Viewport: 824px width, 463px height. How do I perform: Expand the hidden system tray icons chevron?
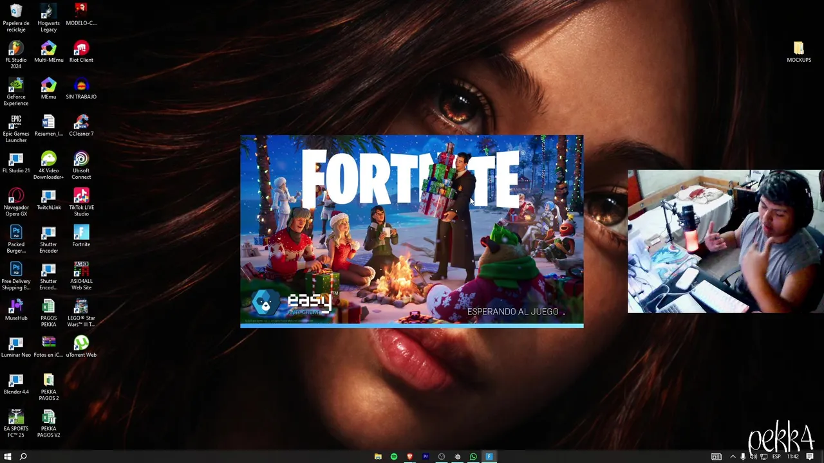click(733, 457)
